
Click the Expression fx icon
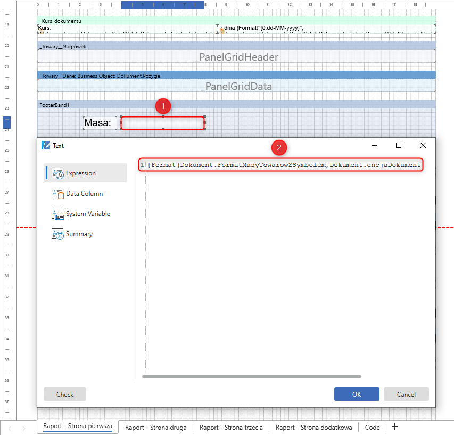pyautogui.click(x=57, y=173)
